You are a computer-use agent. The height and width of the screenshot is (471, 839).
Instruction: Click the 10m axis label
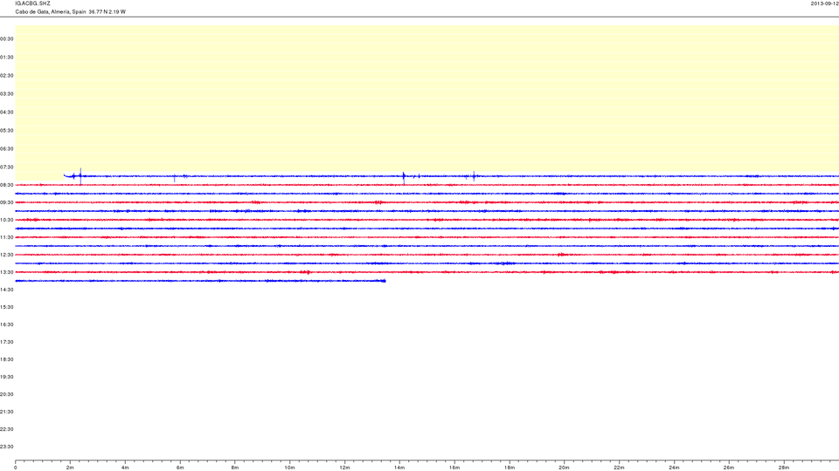(289, 468)
